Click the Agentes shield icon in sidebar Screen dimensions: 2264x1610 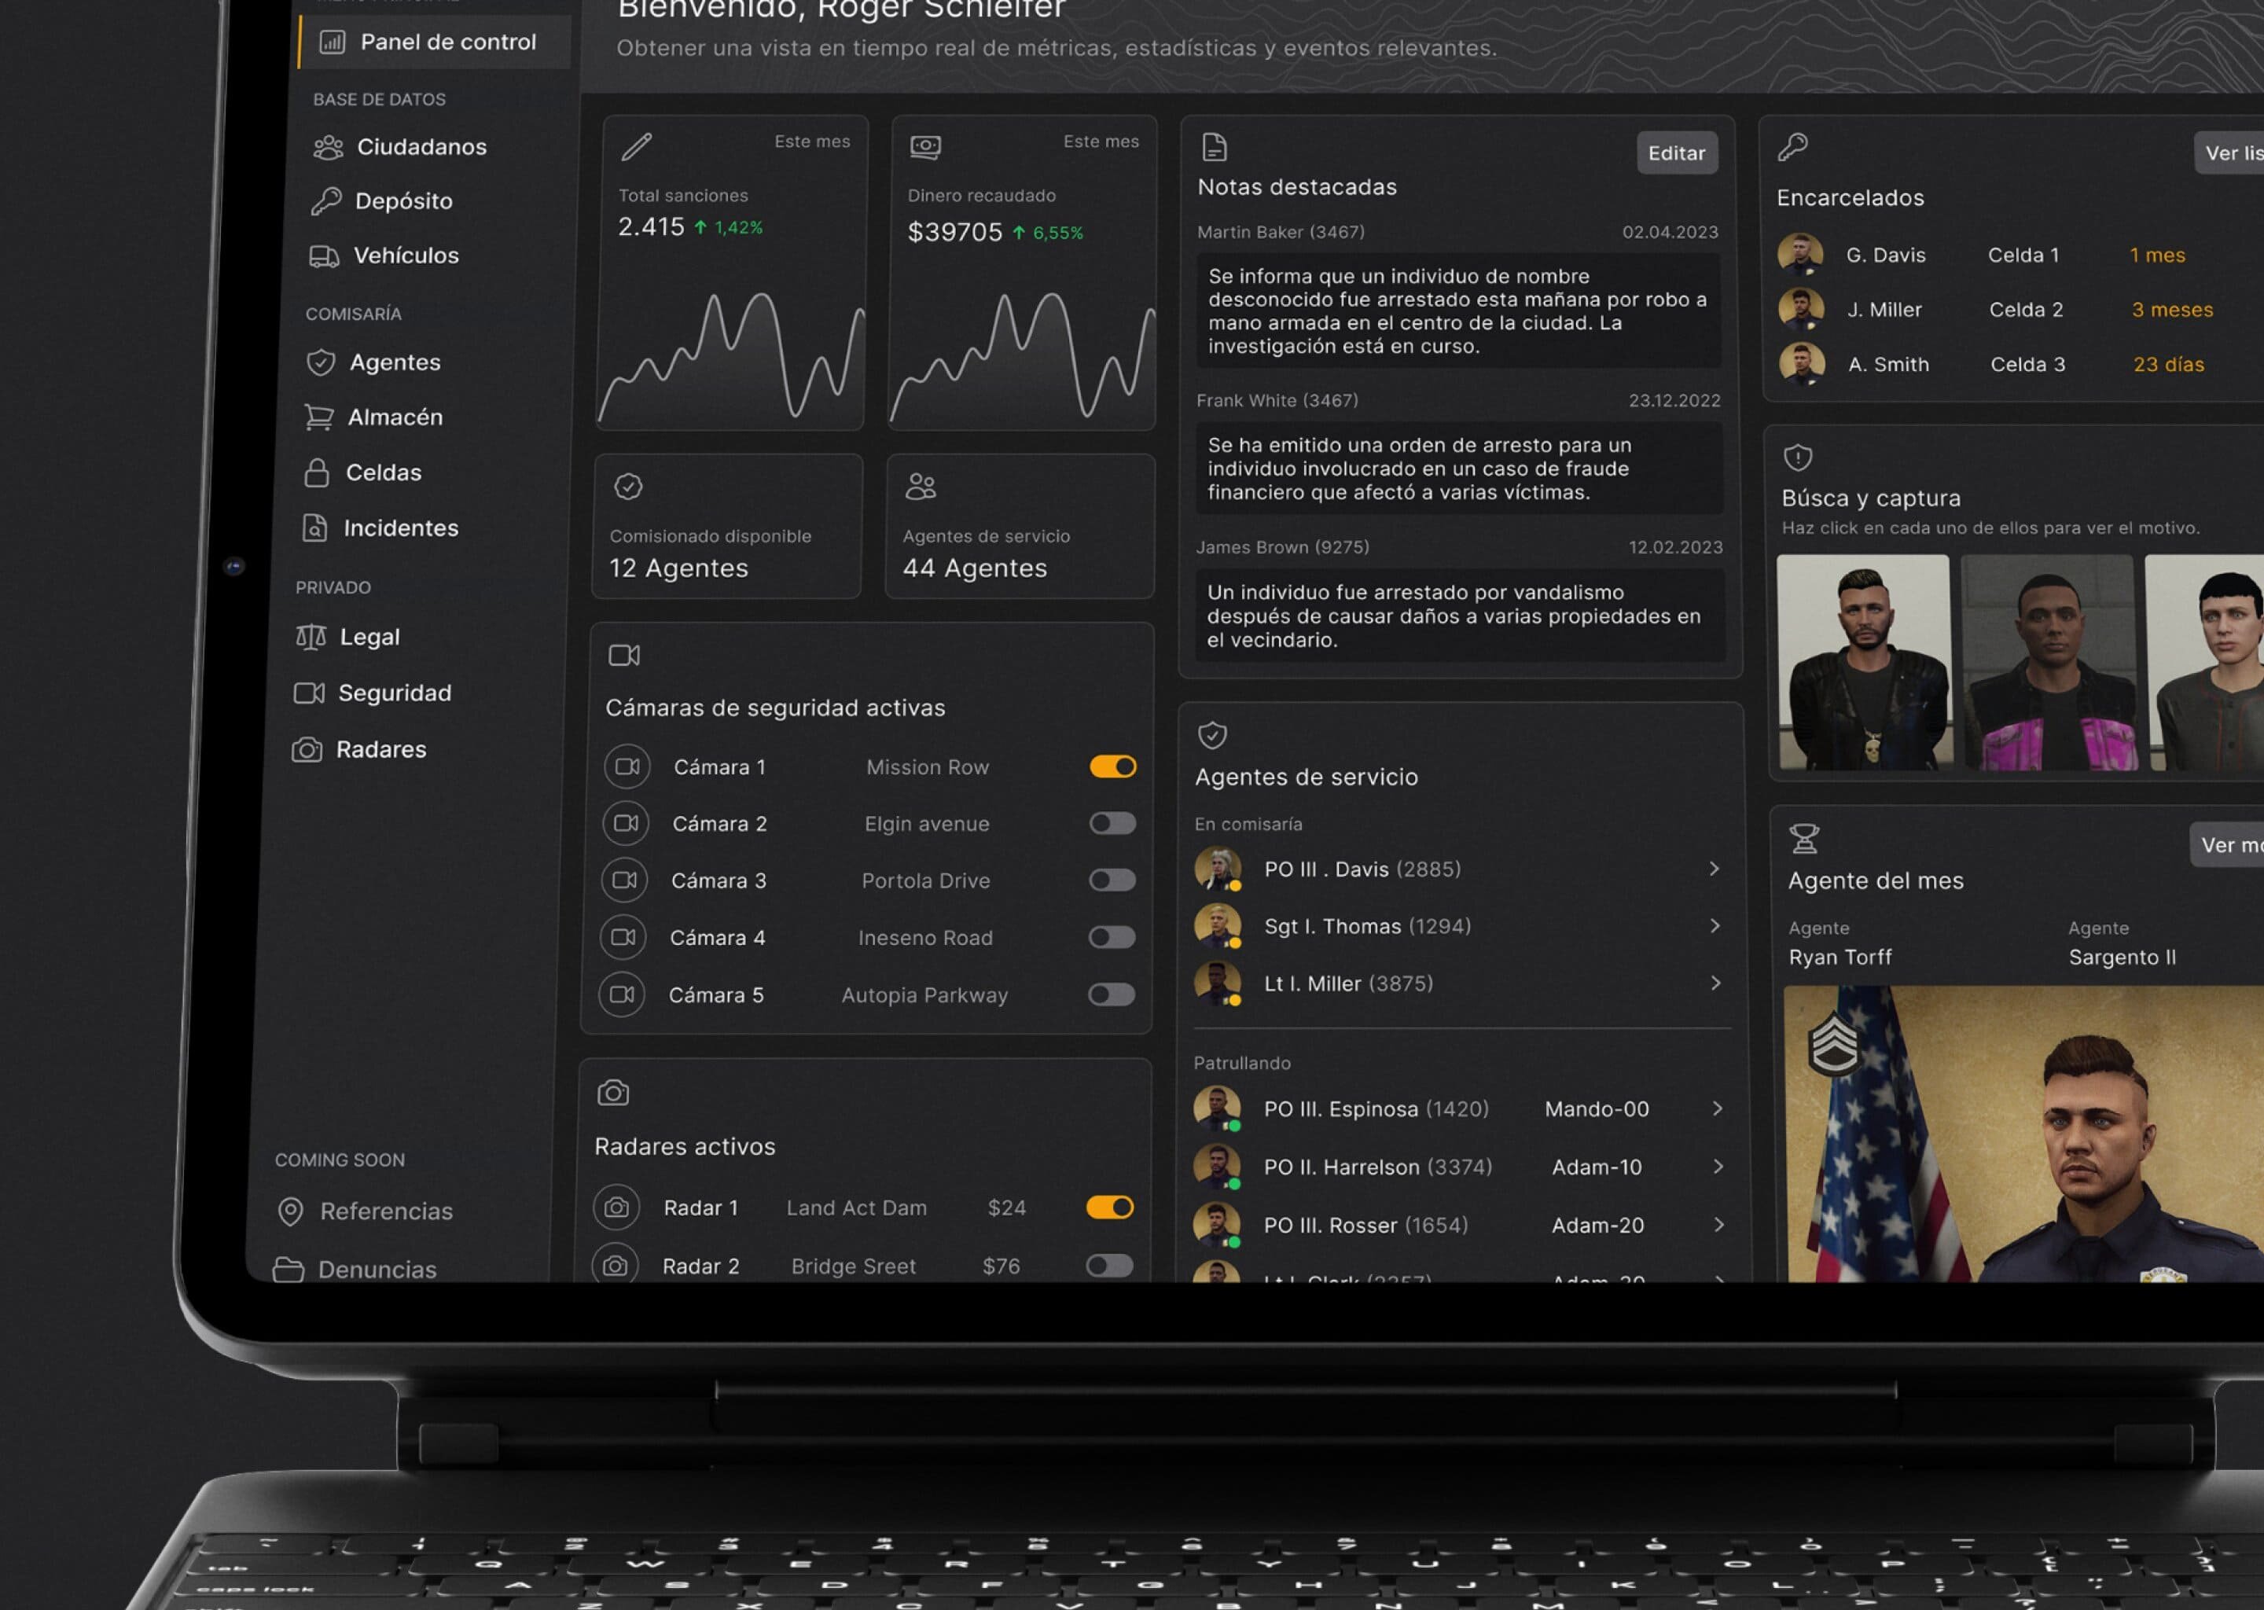(x=320, y=362)
